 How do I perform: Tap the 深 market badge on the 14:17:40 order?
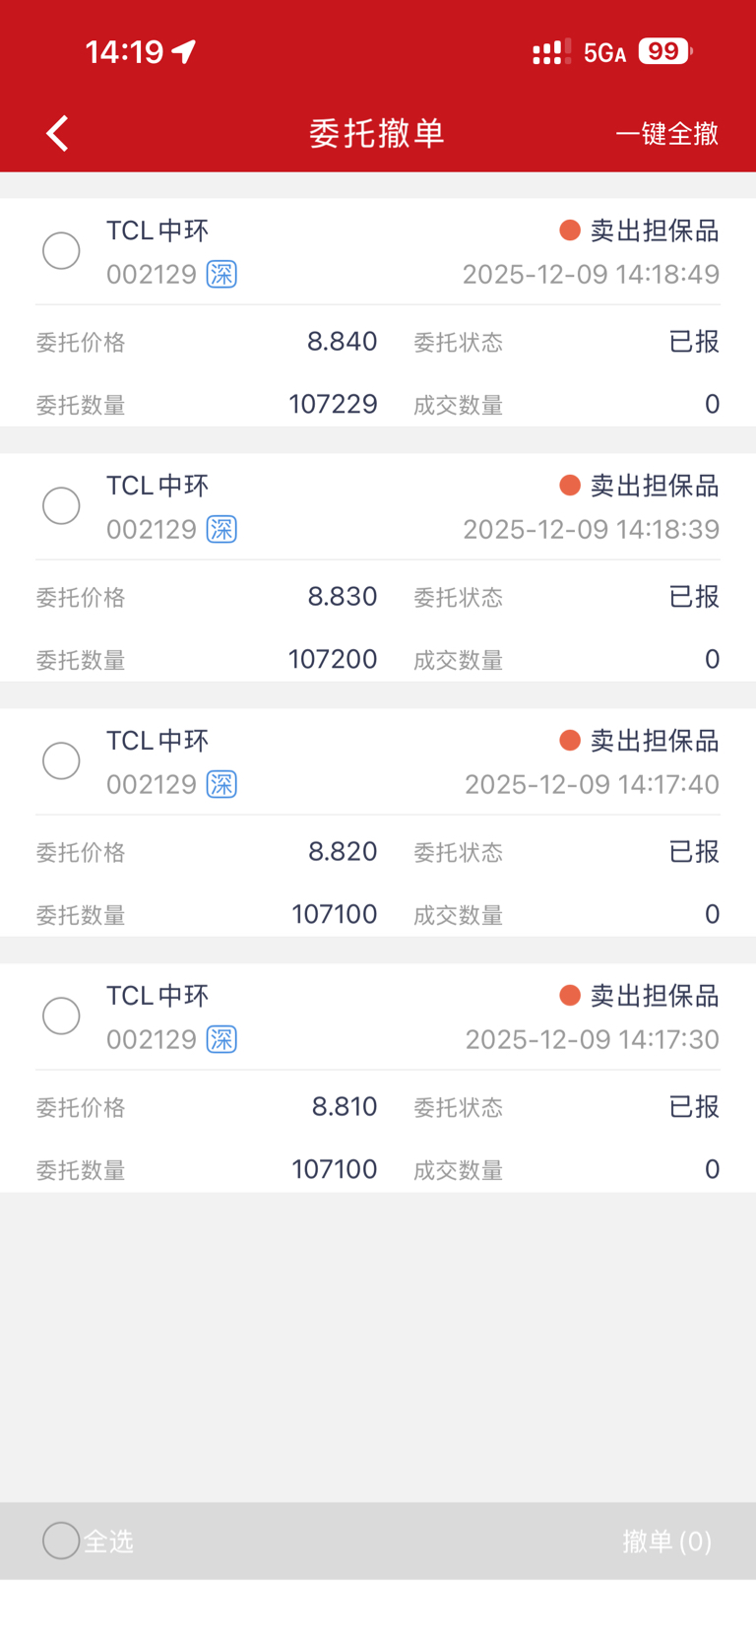(x=221, y=785)
